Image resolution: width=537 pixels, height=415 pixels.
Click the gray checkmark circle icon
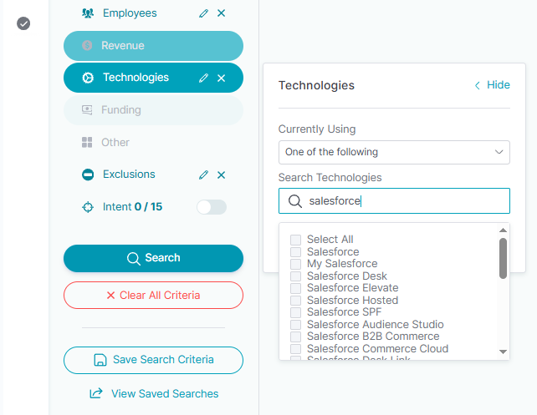point(23,23)
